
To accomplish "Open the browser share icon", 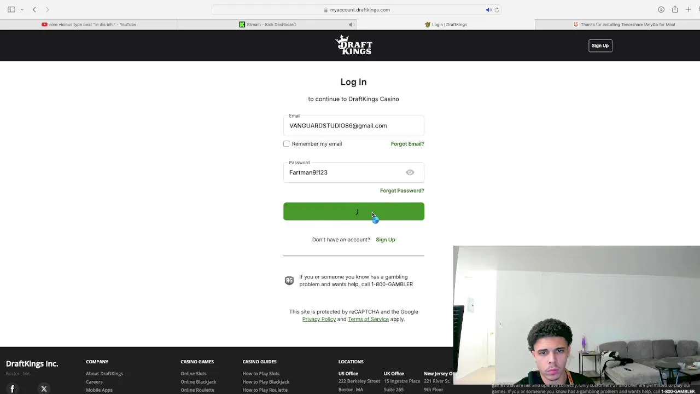I will (675, 9).
